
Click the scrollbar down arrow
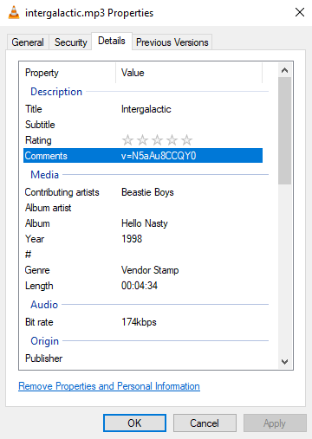coord(284,362)
